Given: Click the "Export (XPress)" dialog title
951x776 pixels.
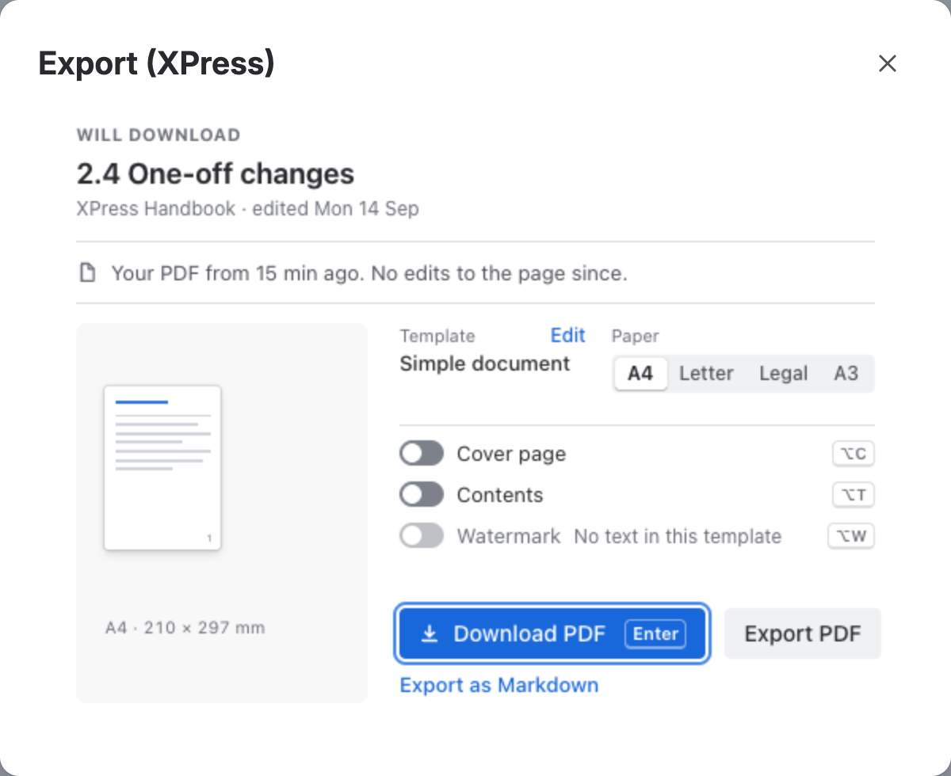Looking at the screenshot, I should 156,63.
